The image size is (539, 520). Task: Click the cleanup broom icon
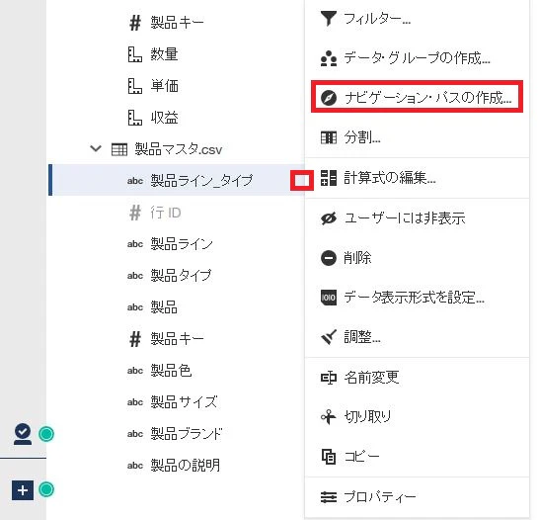[x=329, y=337]
